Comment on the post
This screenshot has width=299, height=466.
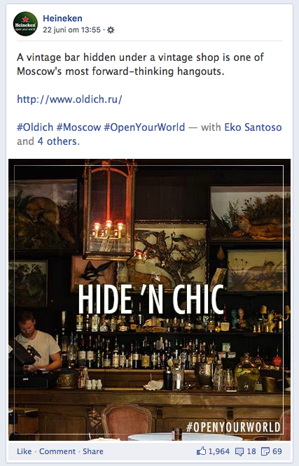point(57,451)
